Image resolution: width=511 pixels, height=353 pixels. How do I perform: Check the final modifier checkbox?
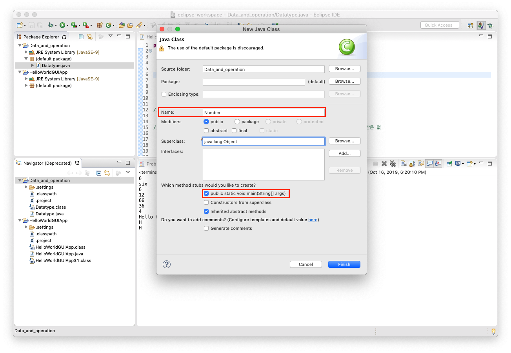coord(234,131)
